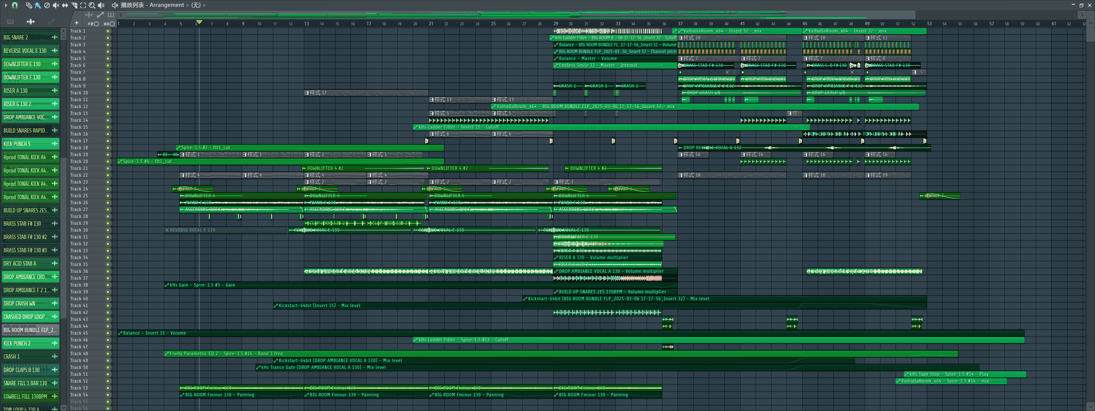Mute Track 5 with its green LED
This screenshot has height=411, width=1095.
108,58
